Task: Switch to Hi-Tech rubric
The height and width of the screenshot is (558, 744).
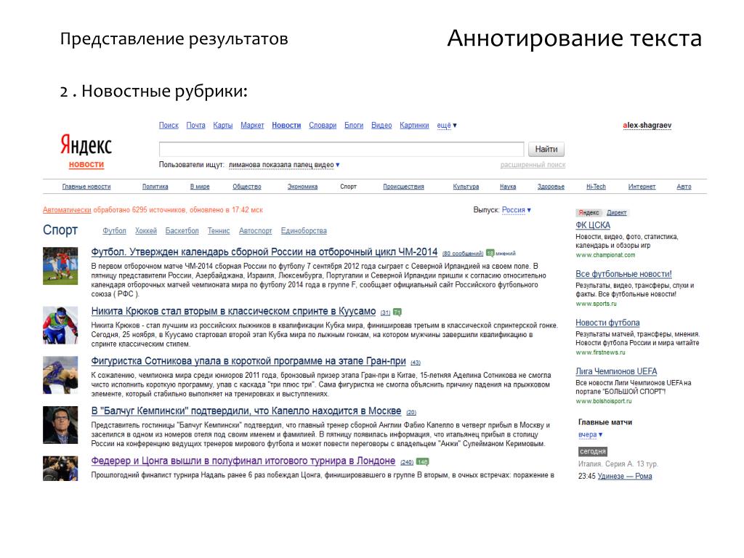Action: point(596,187)
